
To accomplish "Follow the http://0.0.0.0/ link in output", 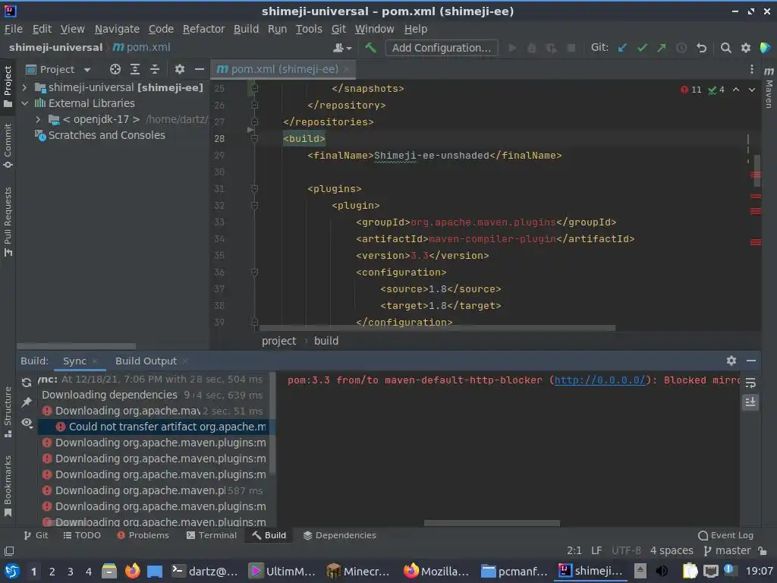I will (599, 380).
